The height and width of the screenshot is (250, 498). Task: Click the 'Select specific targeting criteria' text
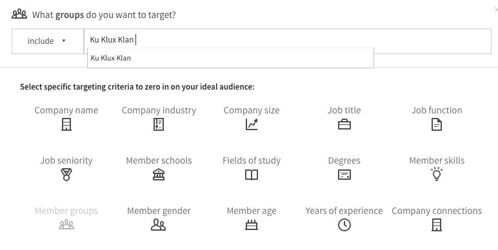coord(137,87)
